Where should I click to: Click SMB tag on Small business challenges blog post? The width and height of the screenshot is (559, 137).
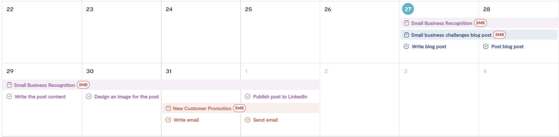(499, 35)
